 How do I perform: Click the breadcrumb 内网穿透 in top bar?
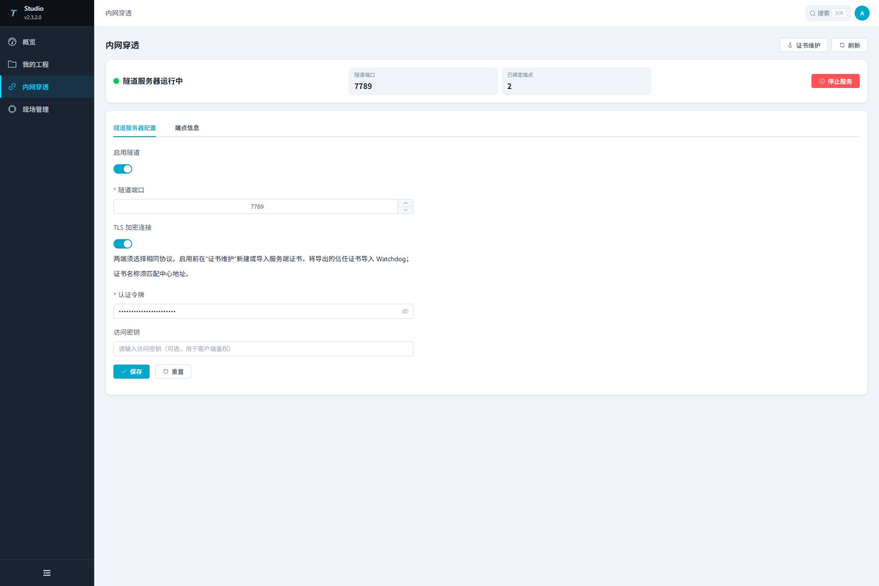coord(119,13)
